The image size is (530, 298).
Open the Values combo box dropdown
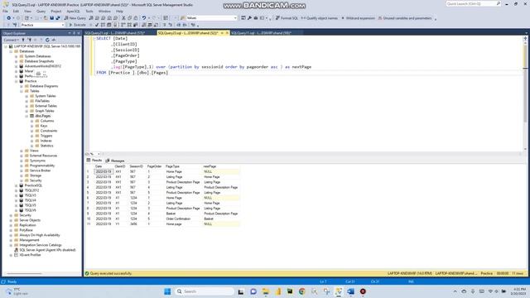coord(235,18)
